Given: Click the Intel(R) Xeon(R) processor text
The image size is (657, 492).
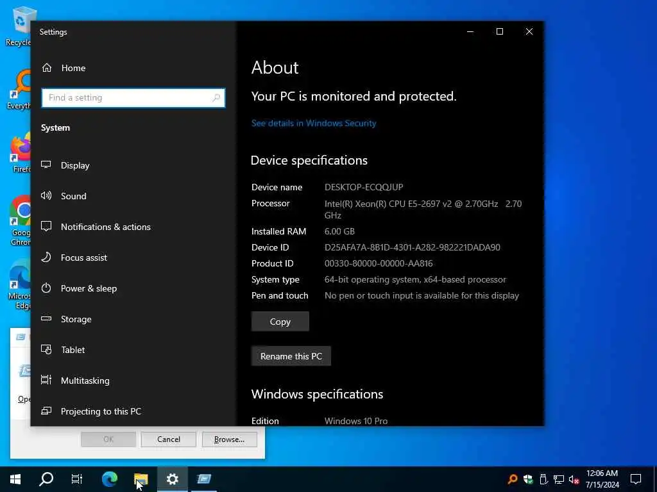Looking at the screenshot, I should (423, 209).
